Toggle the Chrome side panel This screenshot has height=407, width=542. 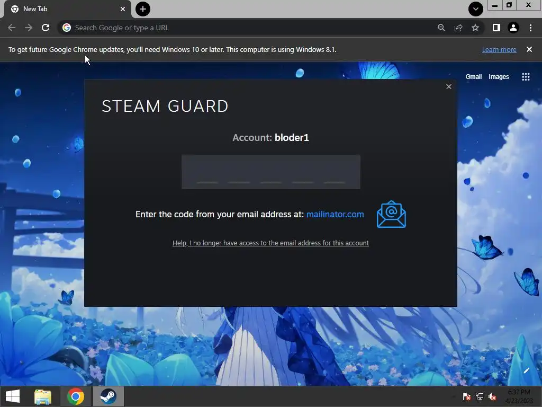pos(496,28)
